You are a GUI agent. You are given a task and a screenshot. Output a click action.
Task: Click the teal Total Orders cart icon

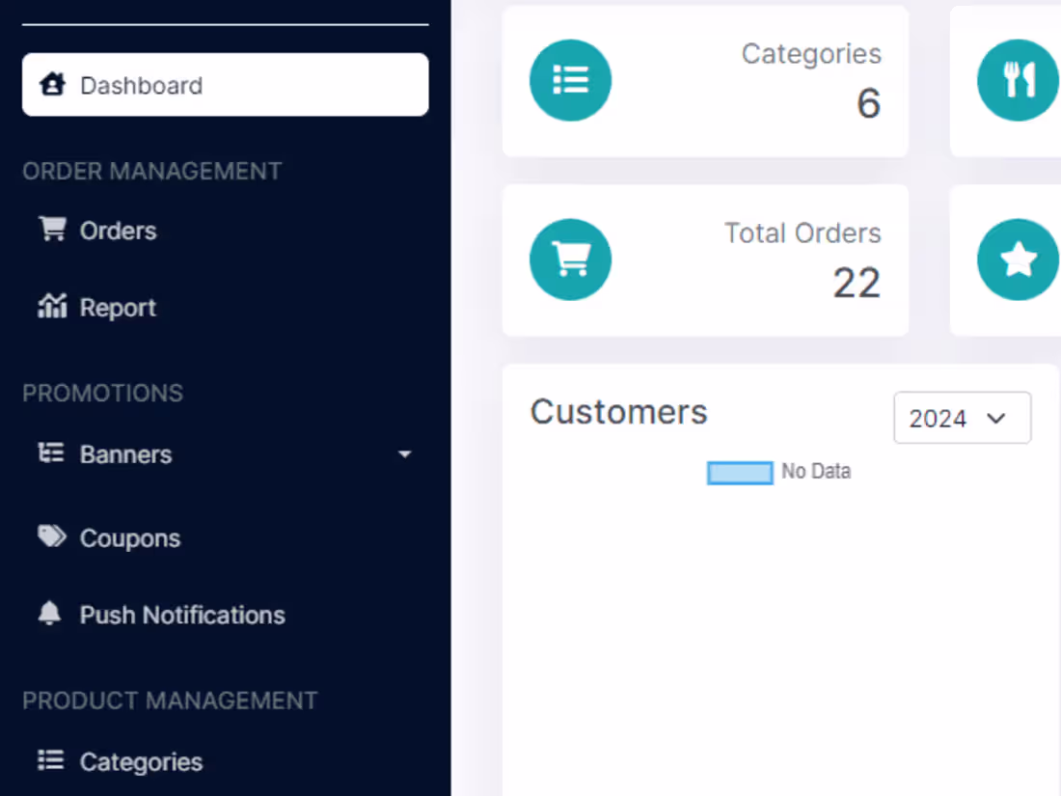(570, 260)
